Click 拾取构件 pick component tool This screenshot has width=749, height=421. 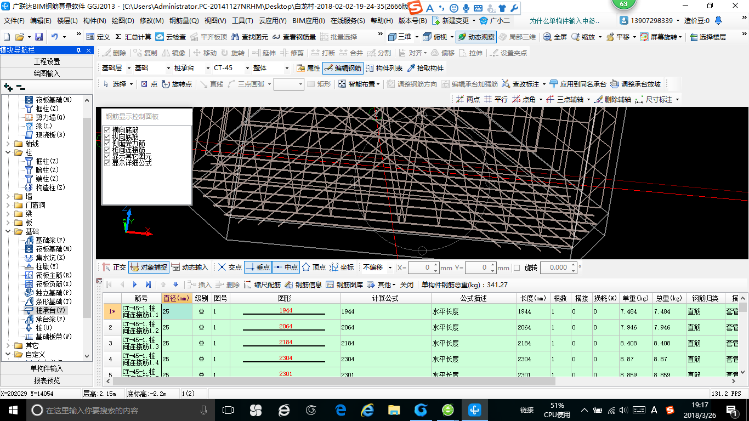coord(425,68)
